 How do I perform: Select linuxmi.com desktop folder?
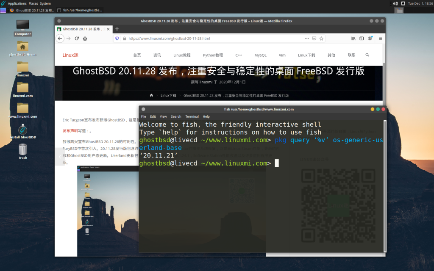(x=23, y=90)
